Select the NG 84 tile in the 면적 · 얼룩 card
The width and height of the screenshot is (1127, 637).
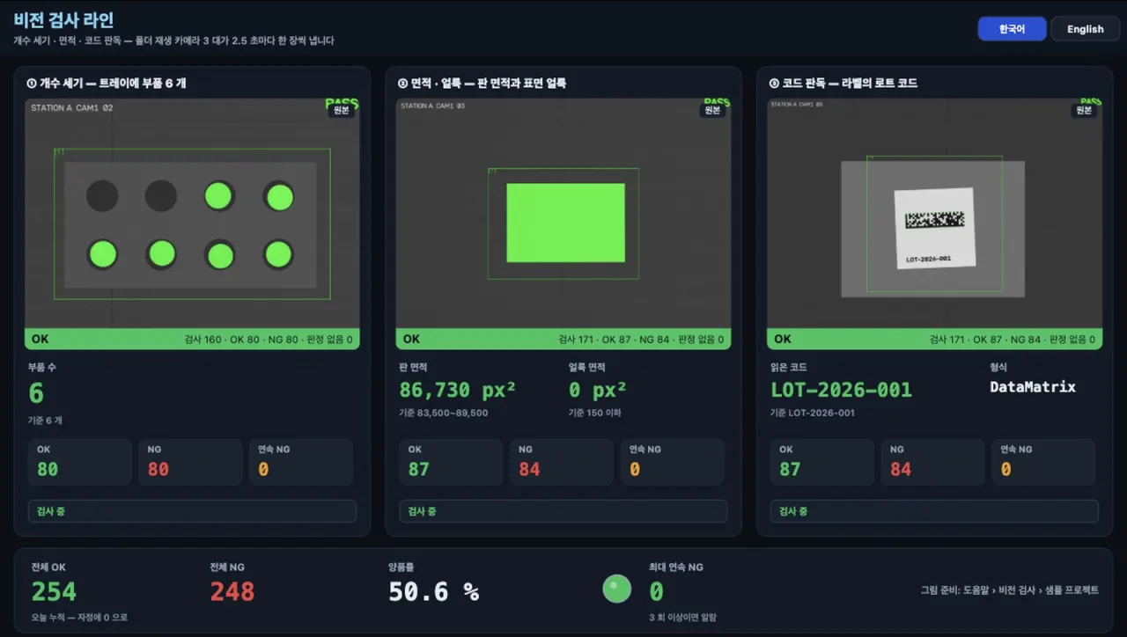[x=562, y=462]
